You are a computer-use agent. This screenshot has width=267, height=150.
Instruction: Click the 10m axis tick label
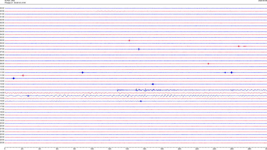(x=92, y=149)
